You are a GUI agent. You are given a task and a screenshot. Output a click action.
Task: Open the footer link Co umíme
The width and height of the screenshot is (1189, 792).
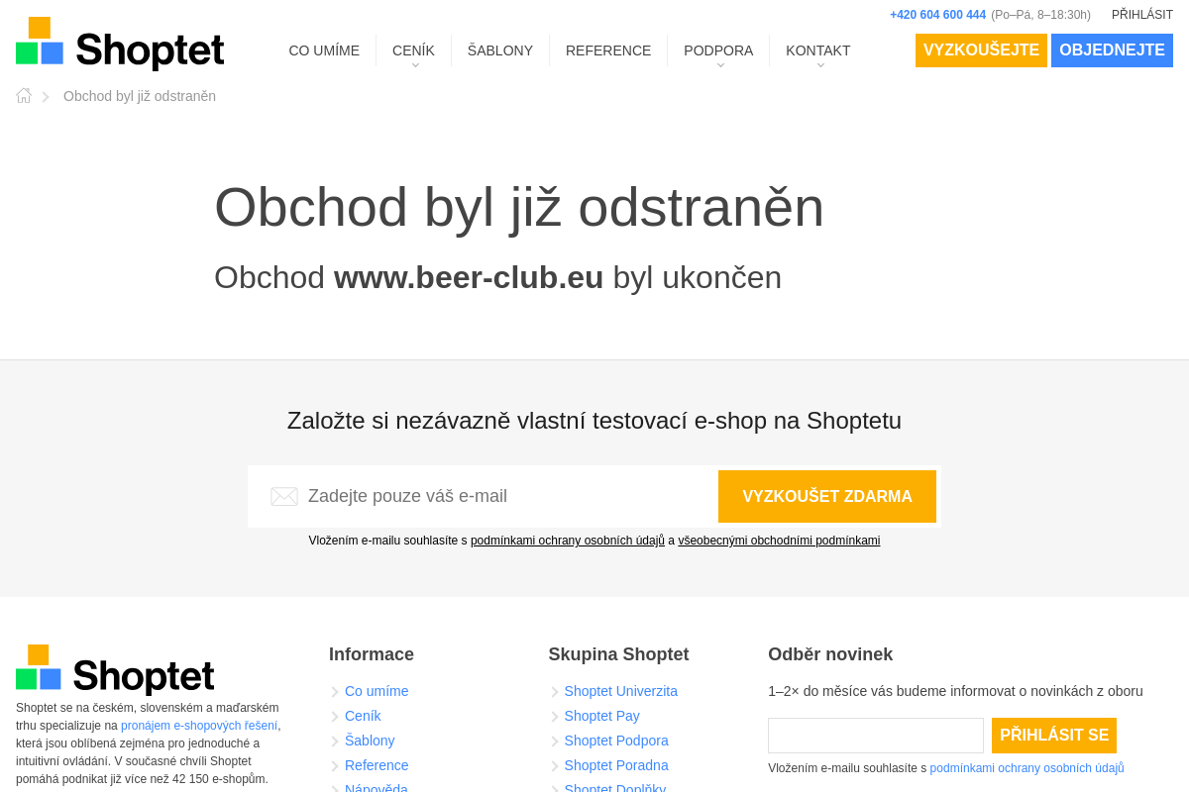click(x=377, y=691)
